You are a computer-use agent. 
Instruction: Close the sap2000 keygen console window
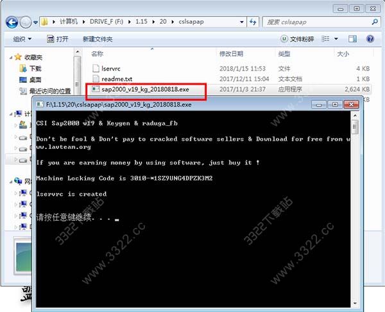point(352,105)
